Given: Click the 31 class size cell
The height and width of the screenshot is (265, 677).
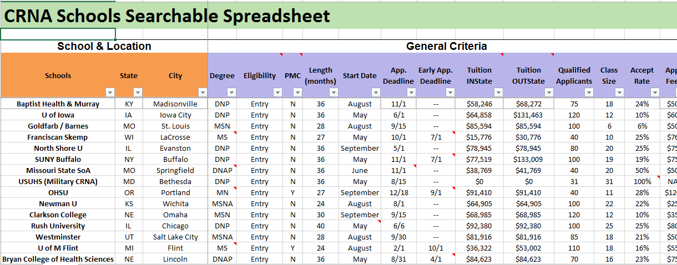Looking at the screenshot, I should [609, 181].
